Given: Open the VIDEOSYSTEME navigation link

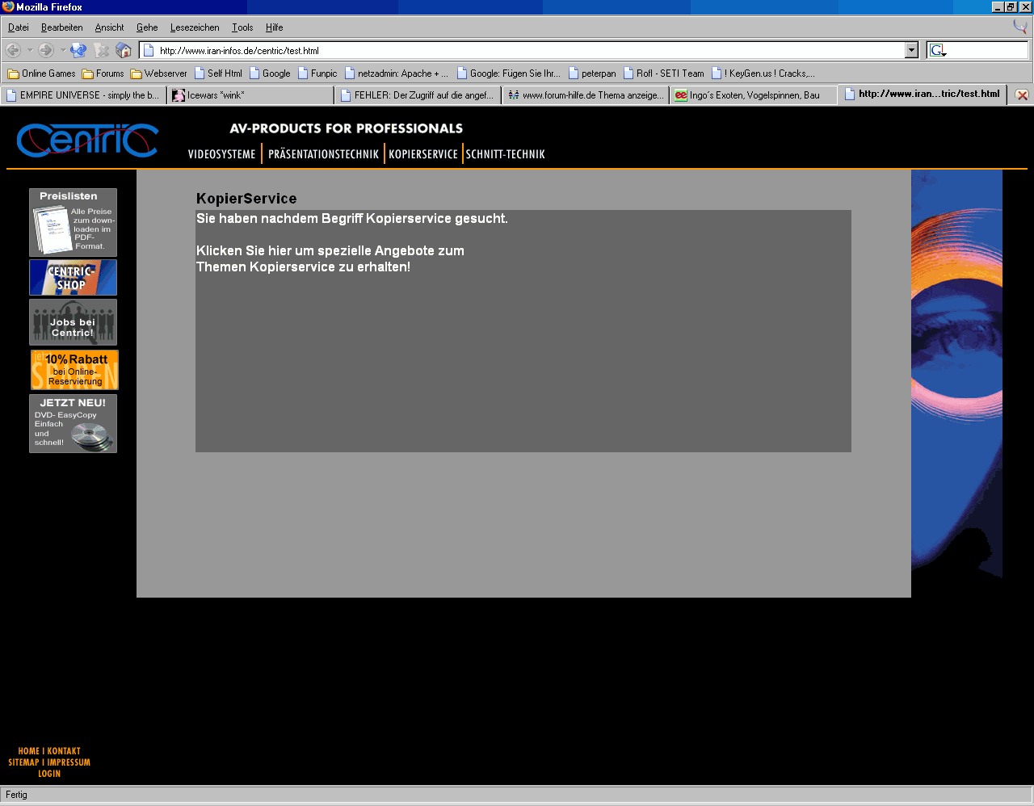Looking at the screenshot, I should tap(221, 154).
